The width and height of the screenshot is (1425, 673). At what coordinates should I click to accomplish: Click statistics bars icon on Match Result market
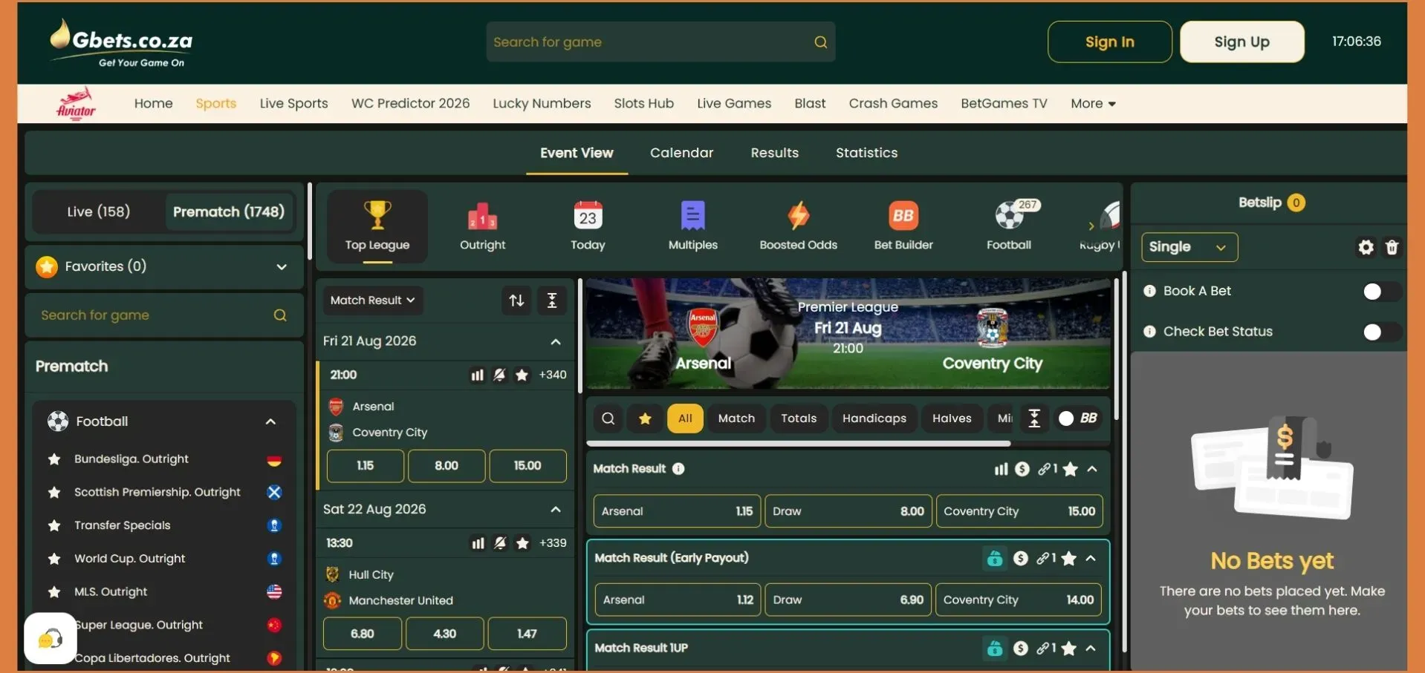tap(1001, 469)
